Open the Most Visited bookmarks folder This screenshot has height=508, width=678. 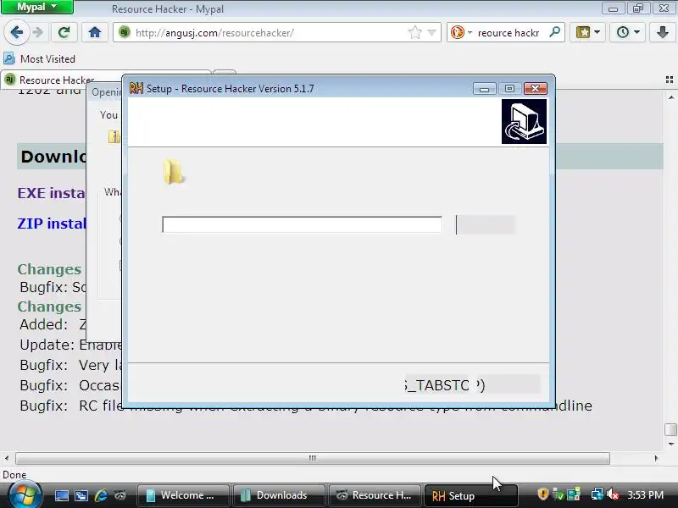[x=39, y=58]
